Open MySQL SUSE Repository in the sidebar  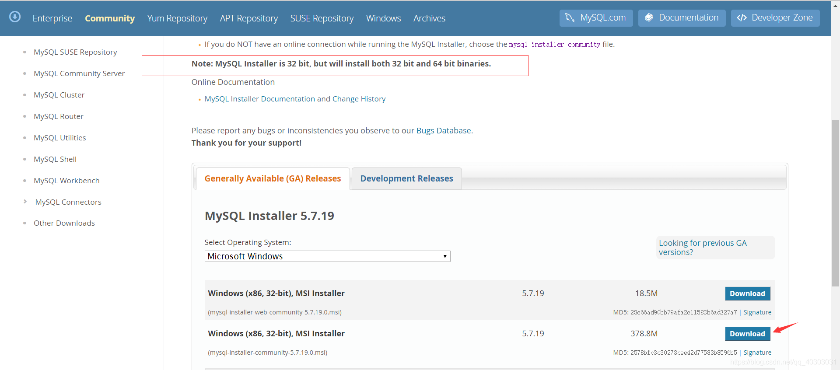[x=75, y=52]
